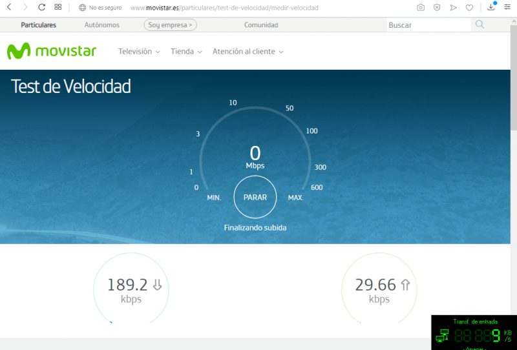Stop the test with the PARAR button
The height and width of the screenshot is (350, 517).
(255, 197)
